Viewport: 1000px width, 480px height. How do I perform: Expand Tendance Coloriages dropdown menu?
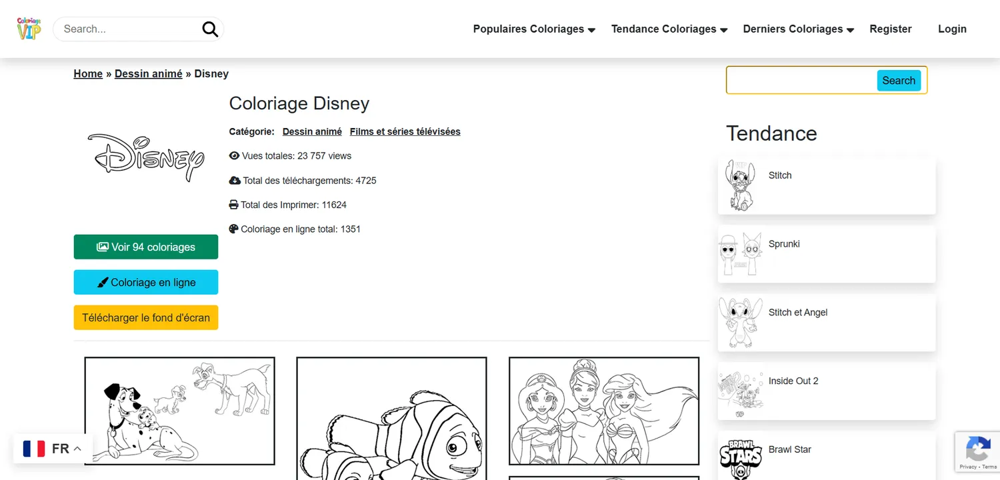tap(669, 29)
